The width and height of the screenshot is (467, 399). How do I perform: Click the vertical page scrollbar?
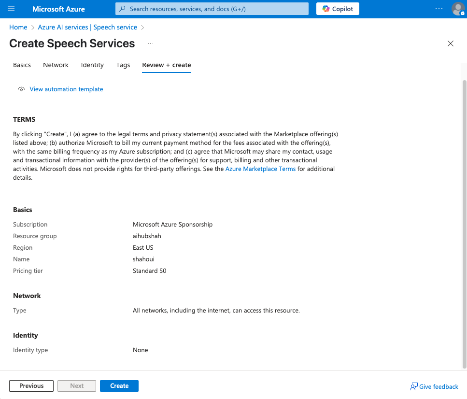pyautogui.click(x=465, y=217)
